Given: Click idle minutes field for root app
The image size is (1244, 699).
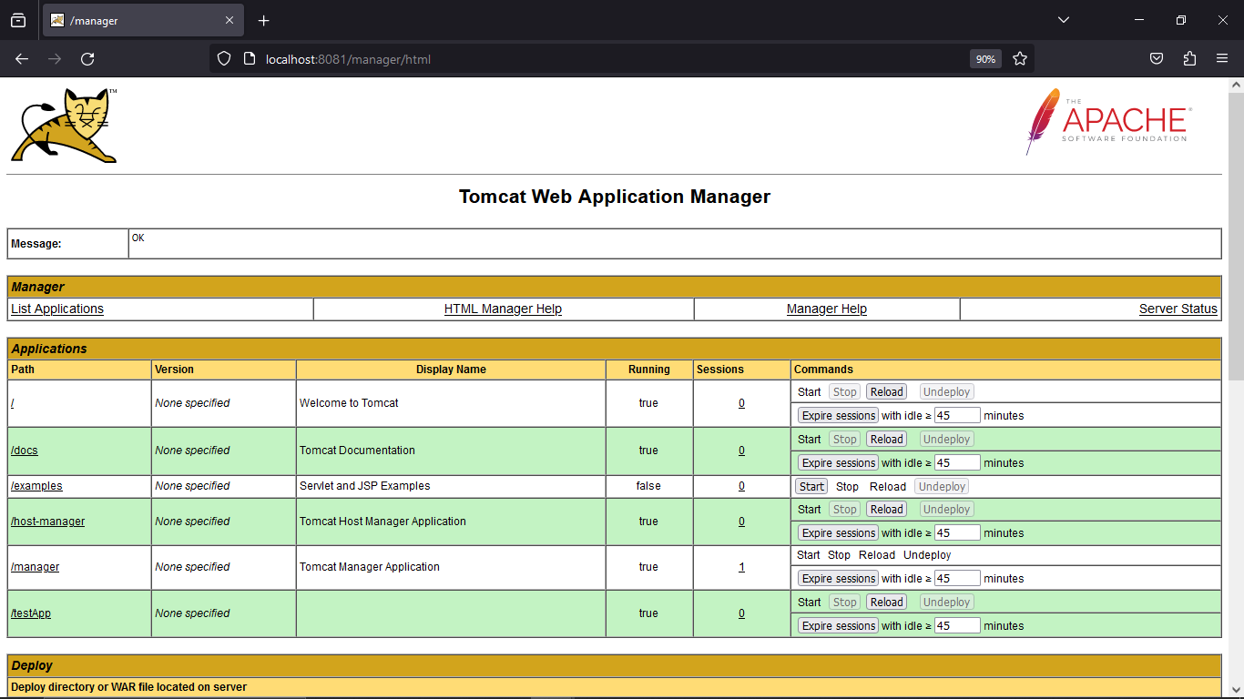Looking at the screenshot, I should pyautogui.click(x=957, y=416).
